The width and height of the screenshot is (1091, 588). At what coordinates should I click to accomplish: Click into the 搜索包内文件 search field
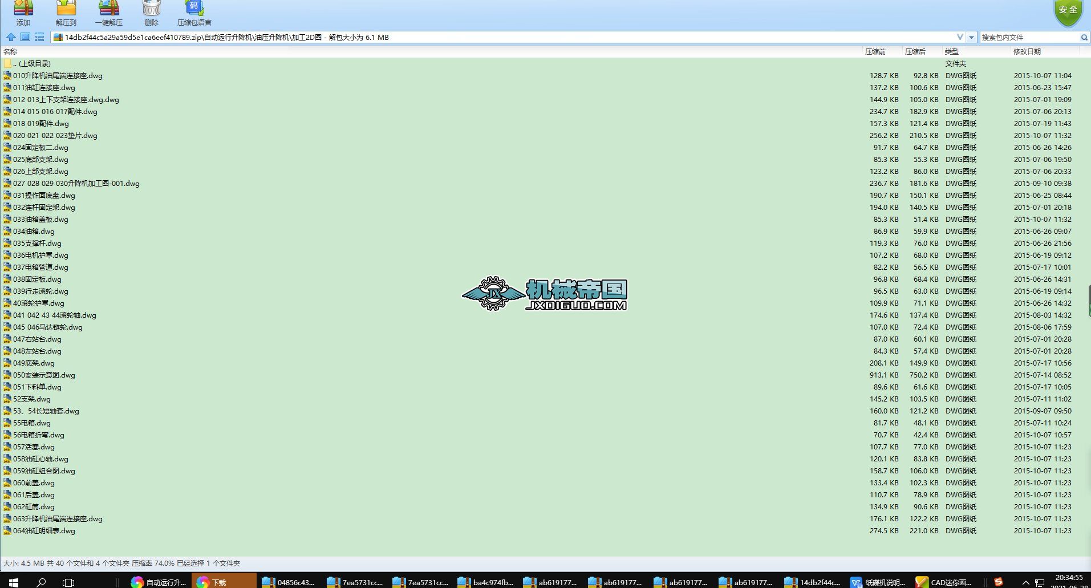coord(1029,37)
